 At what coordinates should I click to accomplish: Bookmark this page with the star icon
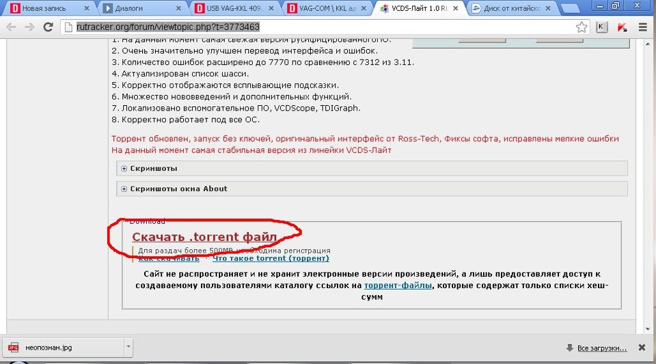click(582, 27)
